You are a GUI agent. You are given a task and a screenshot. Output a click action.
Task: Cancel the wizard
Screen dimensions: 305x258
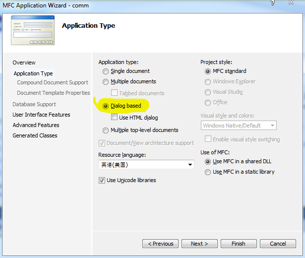coord(278,244)
